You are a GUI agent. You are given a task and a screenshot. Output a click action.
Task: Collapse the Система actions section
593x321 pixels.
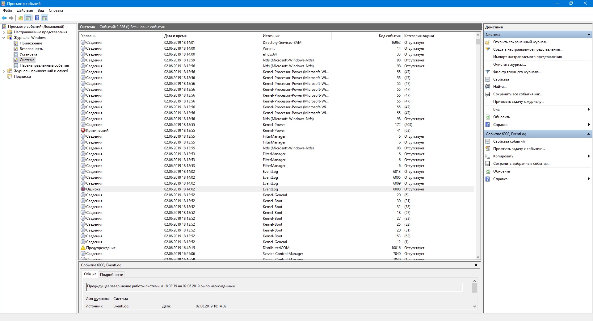[589, 35]
